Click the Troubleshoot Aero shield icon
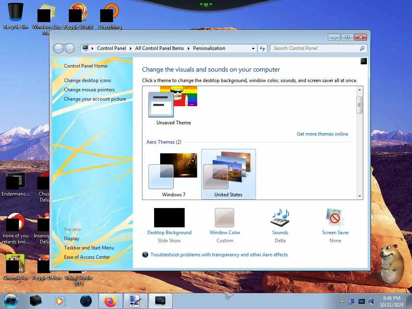The width and height of the screenshot is (412, 309). coord(145,255)
